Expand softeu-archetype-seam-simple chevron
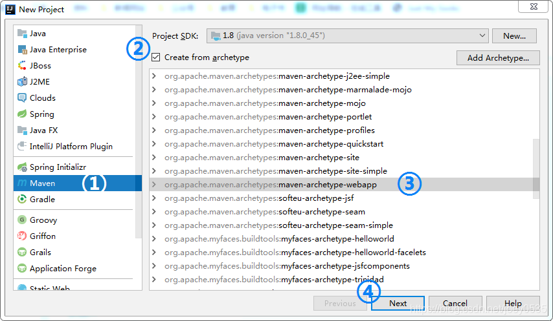This screenshot has width=553, height=321. [x=153, y=225]
